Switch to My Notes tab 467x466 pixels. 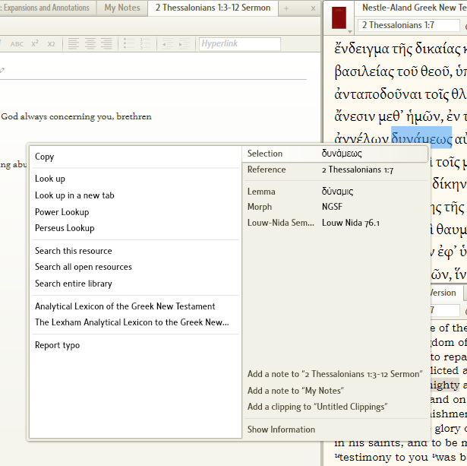click(122, 8)
